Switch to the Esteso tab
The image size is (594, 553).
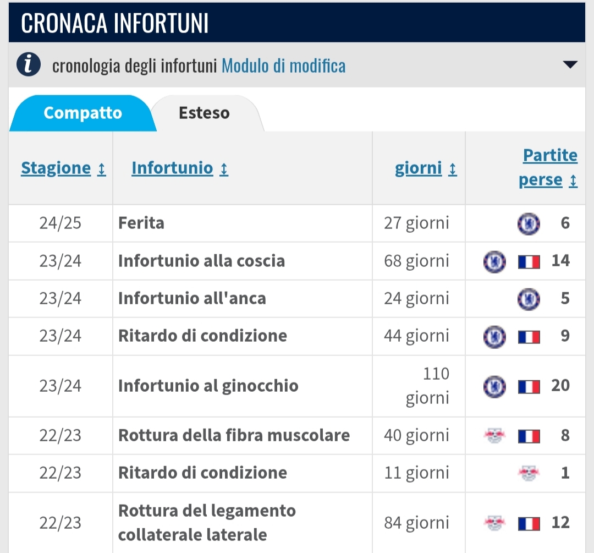pos(204,113)
